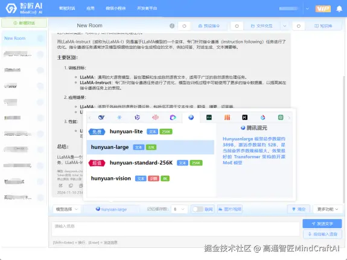The image size is (347, 260).
Task: Enable the 联网 switch
Action: tap(197, 209)
